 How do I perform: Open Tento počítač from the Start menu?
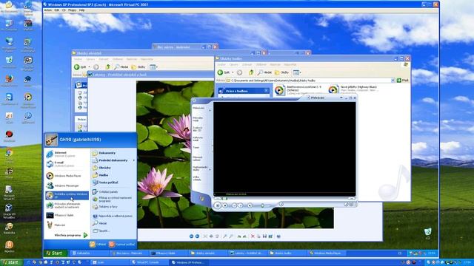pyautogui.click(x=113, y=183)
